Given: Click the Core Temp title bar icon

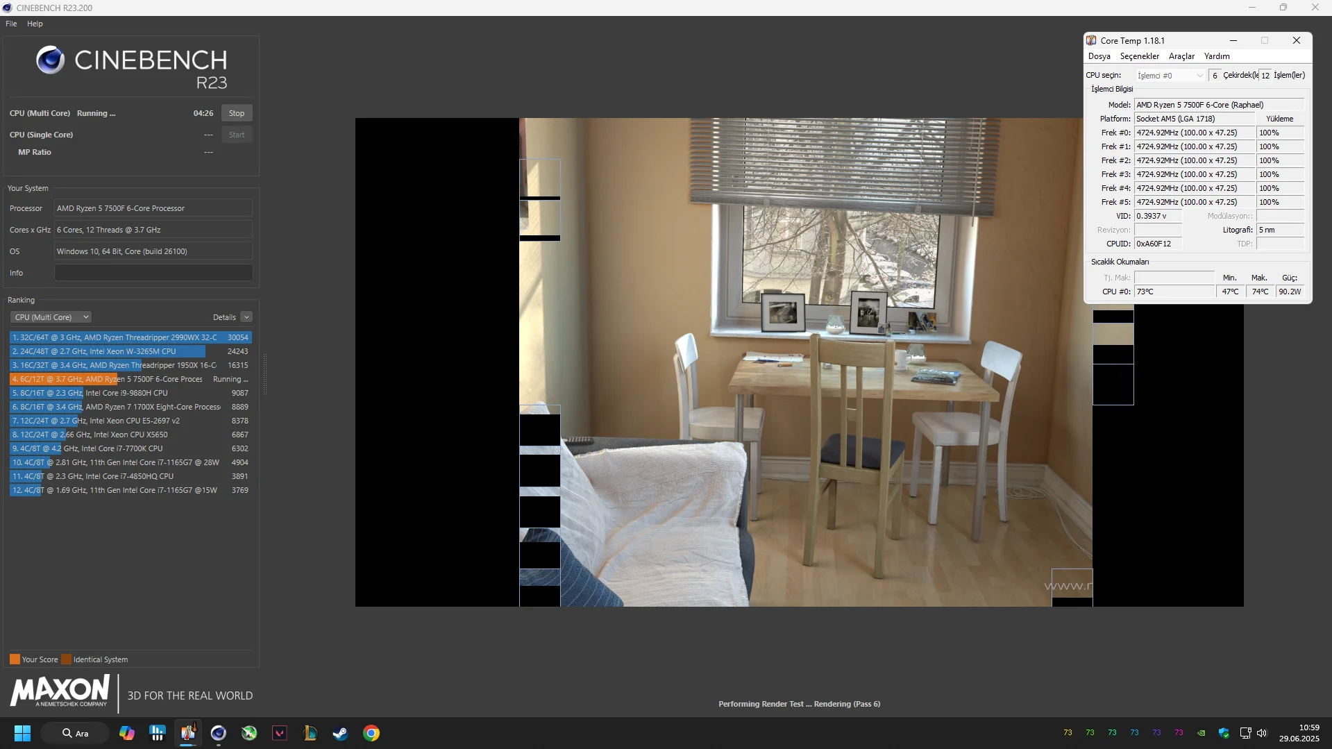Looking at the screenshot, I should coord(1091,40).
